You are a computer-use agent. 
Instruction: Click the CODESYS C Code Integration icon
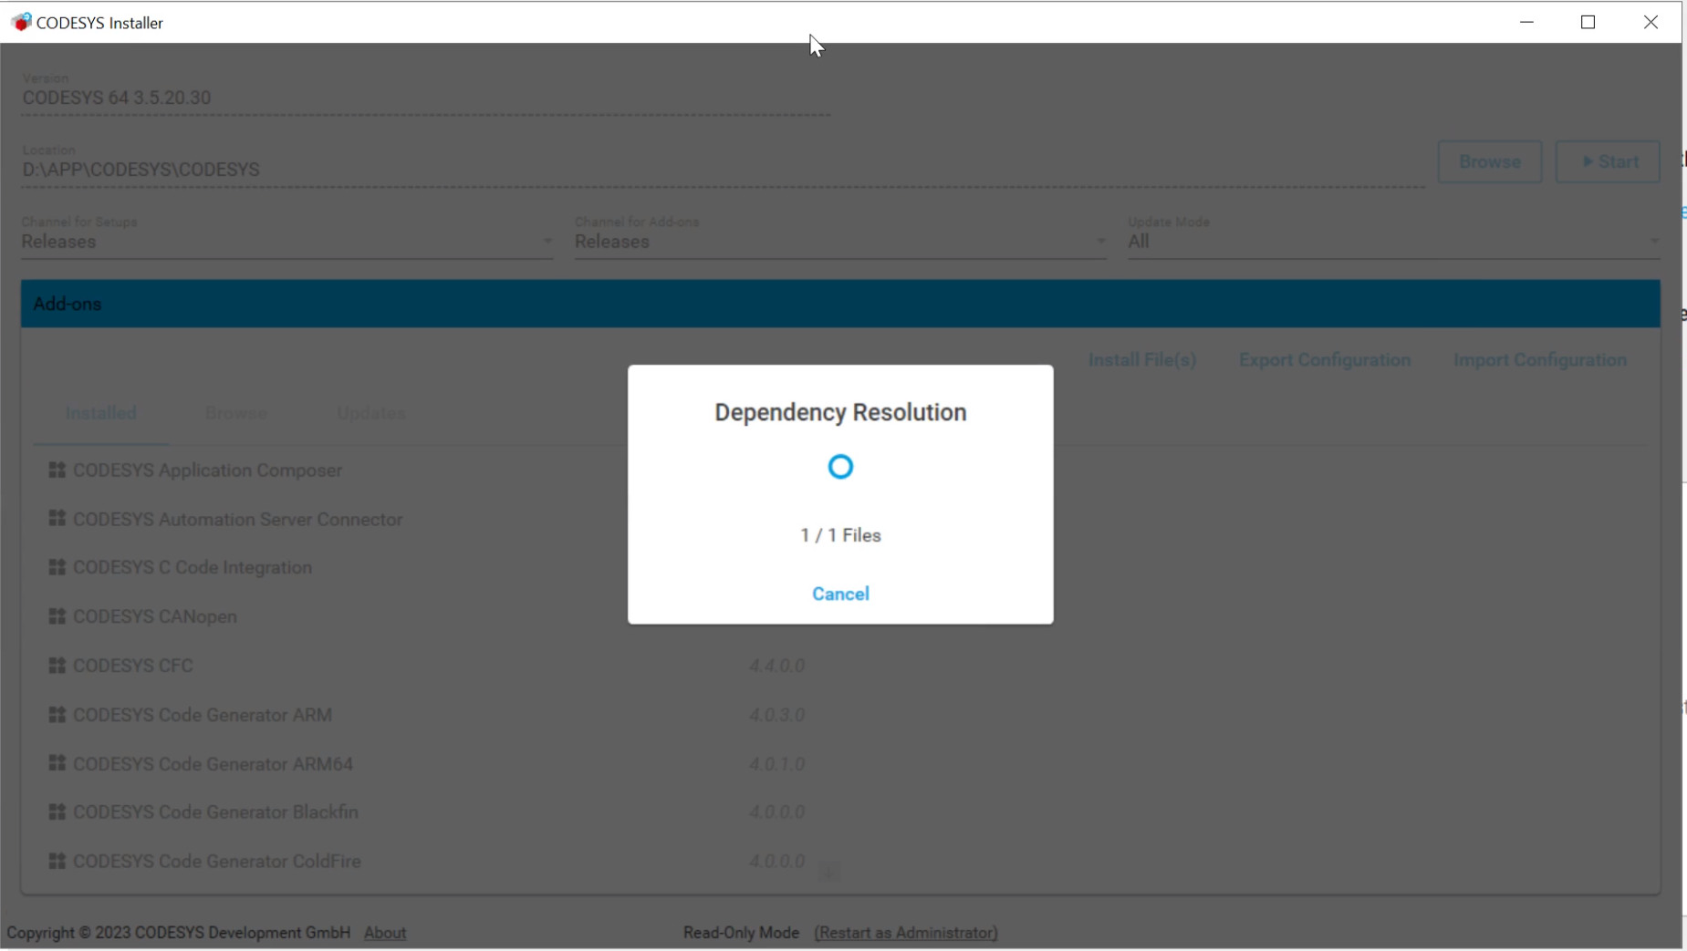[x=57, y=567]
